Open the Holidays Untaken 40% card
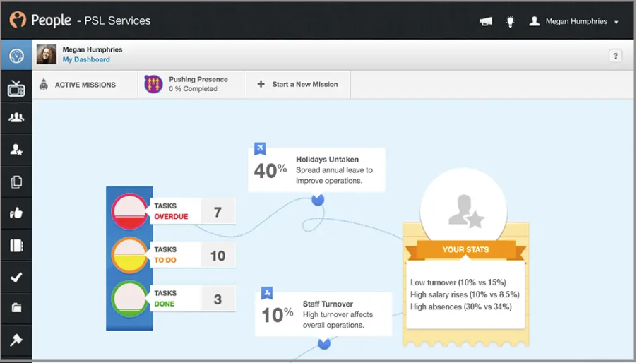637x363 pixels. (317, 169)
